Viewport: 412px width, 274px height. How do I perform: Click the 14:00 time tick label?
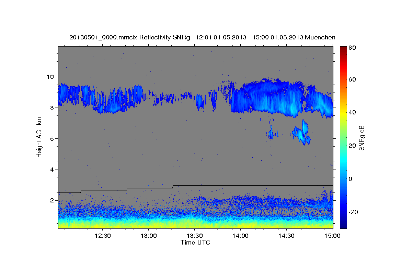pyautogui.click(x=240, y=236)
